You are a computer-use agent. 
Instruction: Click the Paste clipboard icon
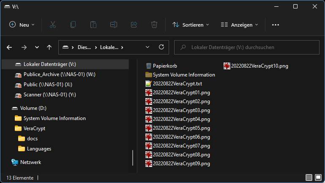tap(93, 25)
